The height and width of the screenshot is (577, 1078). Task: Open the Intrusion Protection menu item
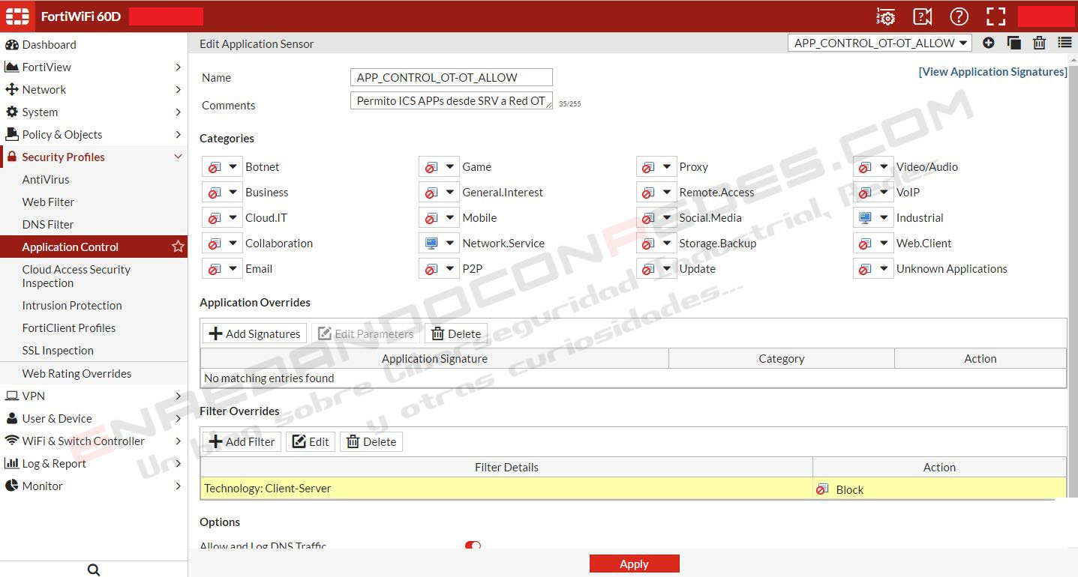pyautogui.click(x=72, y=306)
